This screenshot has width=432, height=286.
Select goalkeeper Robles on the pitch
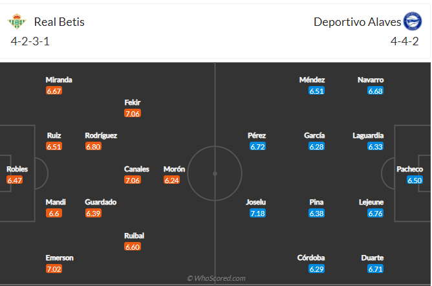pyautogui.click(x=17, y=169)
